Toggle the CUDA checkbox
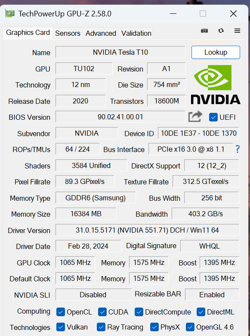 pyautogui.click(x=102, y=312)
